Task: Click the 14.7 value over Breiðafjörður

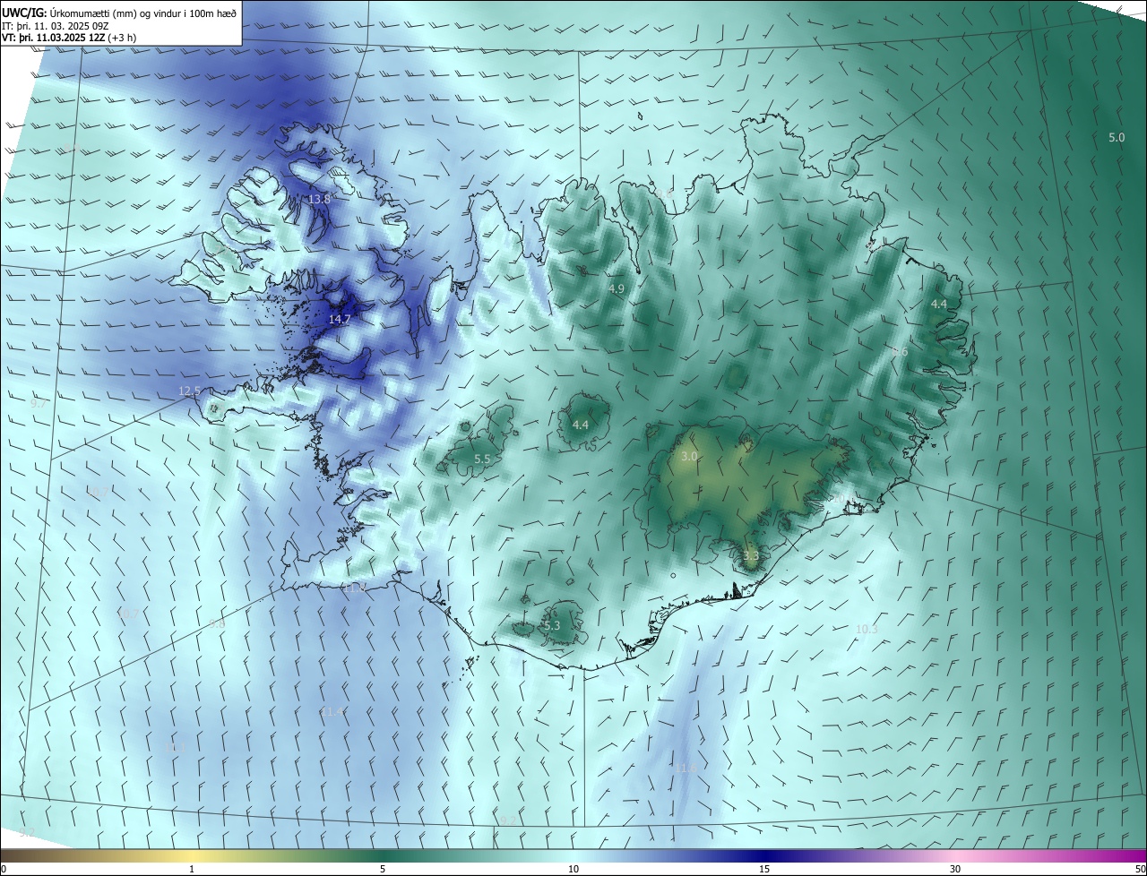Action: (x=340, y=319)
